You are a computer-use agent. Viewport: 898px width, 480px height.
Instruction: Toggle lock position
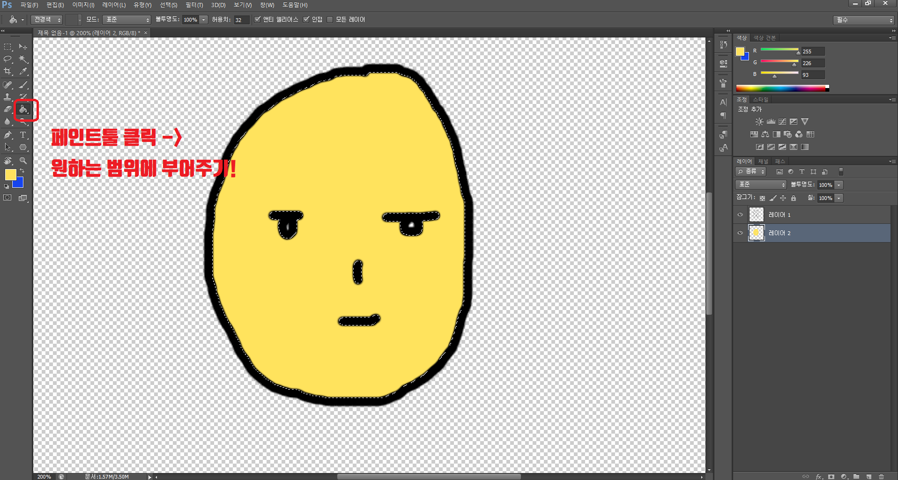pos(783,198)
